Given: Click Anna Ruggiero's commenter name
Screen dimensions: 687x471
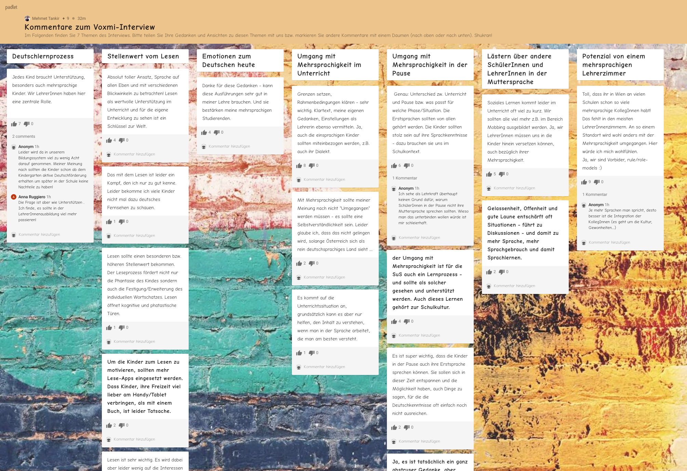Looking at the screenshot, I should 32,197.
